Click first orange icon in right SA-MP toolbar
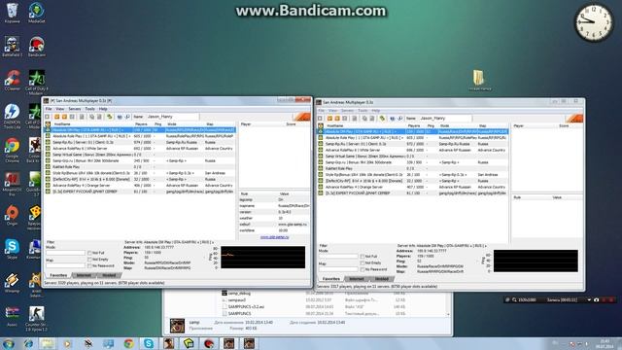The width and height of the screenshot is (622, 350). click(329, 119)
